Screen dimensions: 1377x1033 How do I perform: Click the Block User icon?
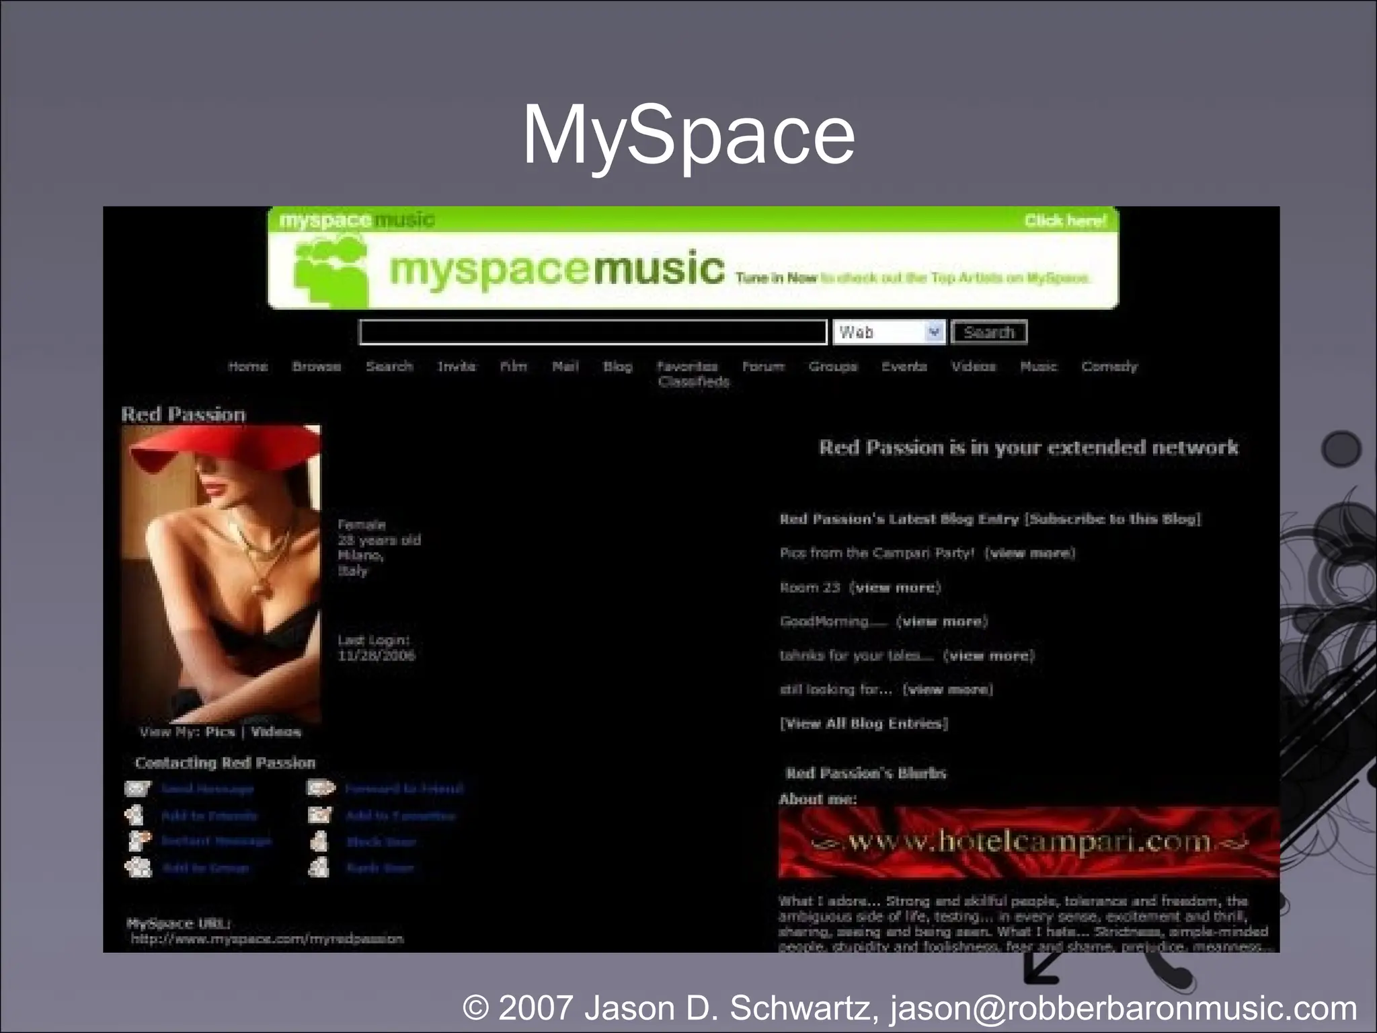(319, 841)
